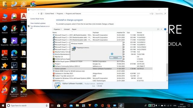Open the notification center icon
This screenshot has width=193, height=108.
[189, 105]
